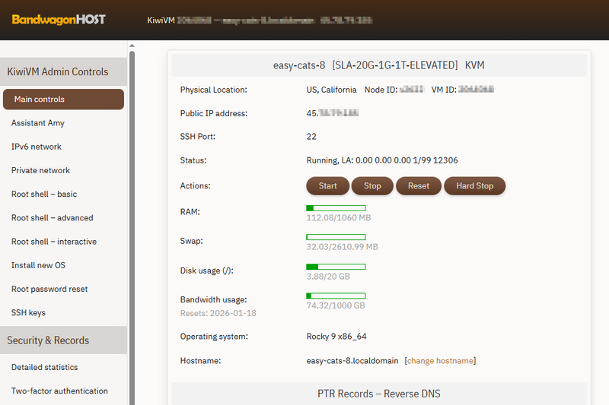Go to IPv6 network settings

tap(37, 147)
